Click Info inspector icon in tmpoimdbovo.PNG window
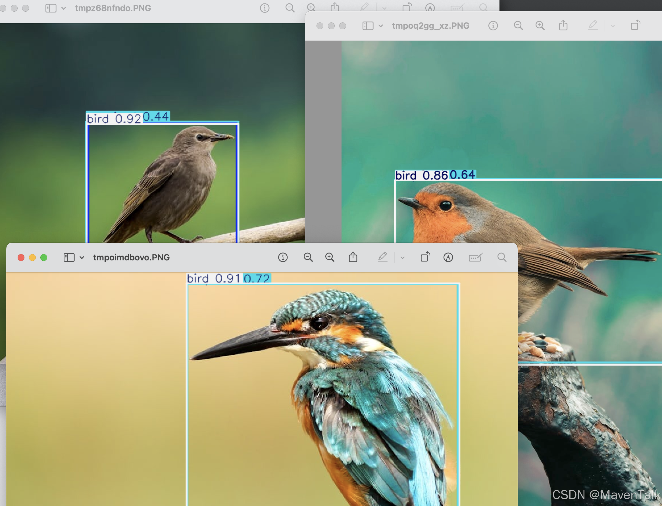The height and width of the screenshot is (506, 662). click(283, 258)
